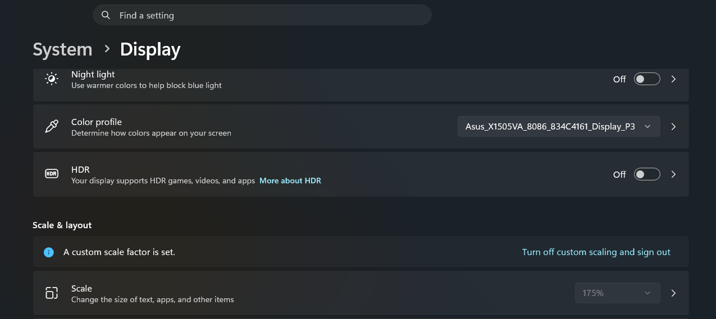Click the Scale row label
The image size is (716, 319).
[81, 288]
